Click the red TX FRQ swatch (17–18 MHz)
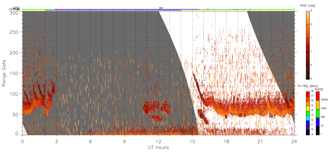 (x=308, y=94)
